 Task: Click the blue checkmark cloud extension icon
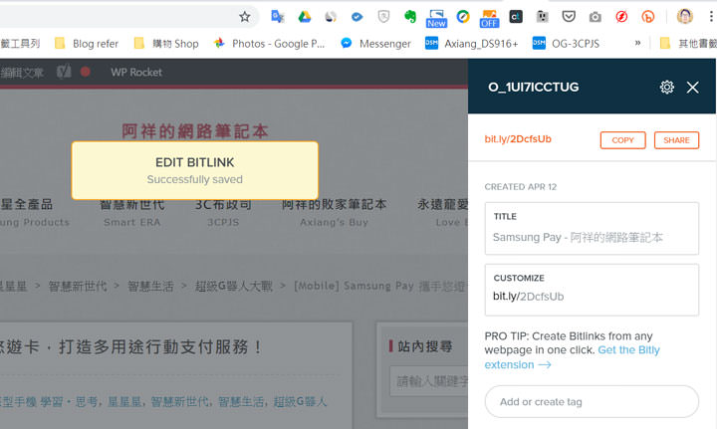tap(357, 17)
